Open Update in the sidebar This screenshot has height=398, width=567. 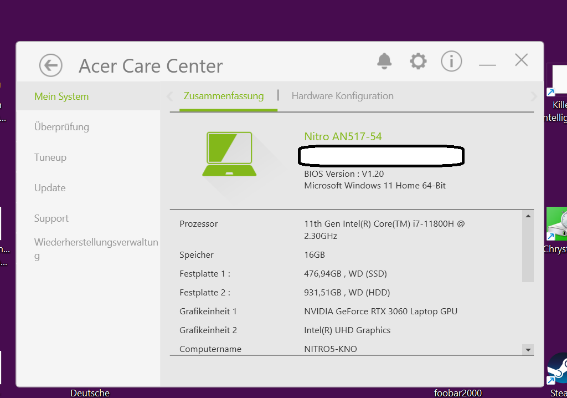click(x=50, y=187)
